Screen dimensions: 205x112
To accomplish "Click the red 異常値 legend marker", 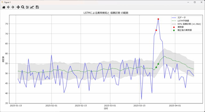I will coord(174,27).
